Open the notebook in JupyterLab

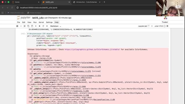pyautogui.click(x=144, y=26)
